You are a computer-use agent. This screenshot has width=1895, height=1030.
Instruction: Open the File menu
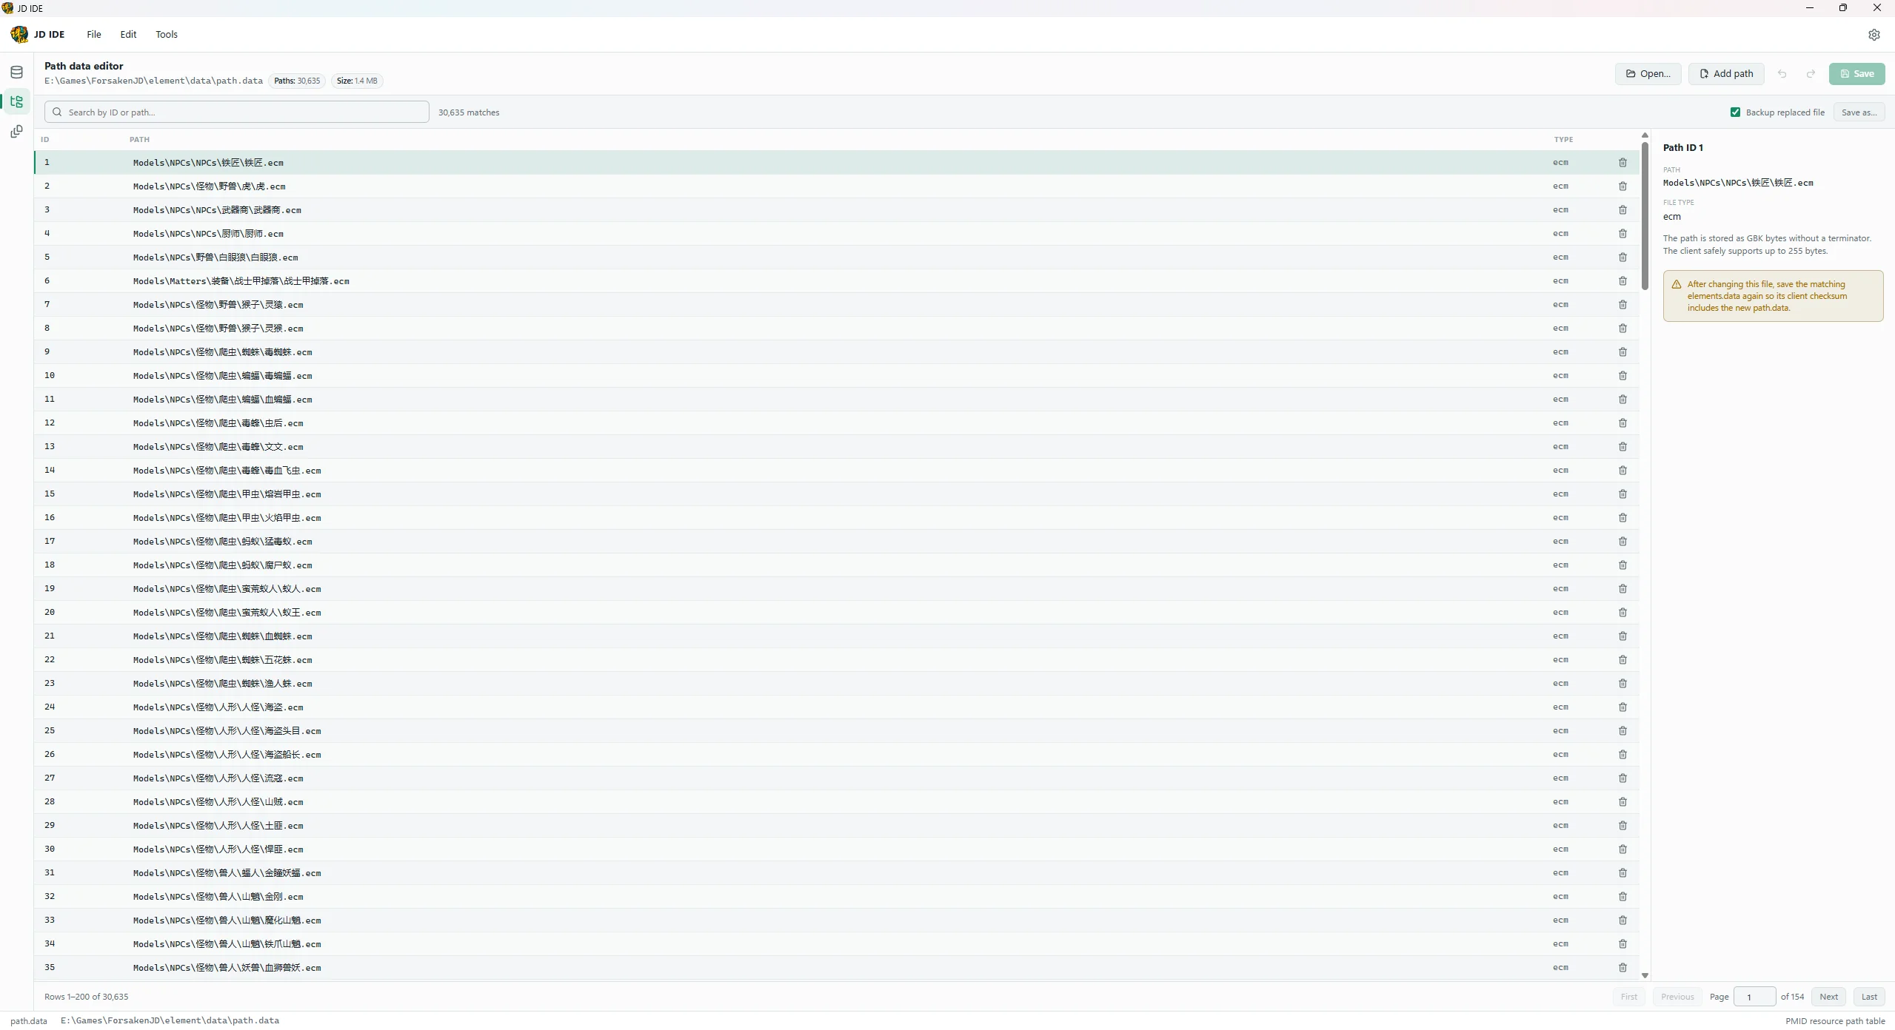[94, 35]
